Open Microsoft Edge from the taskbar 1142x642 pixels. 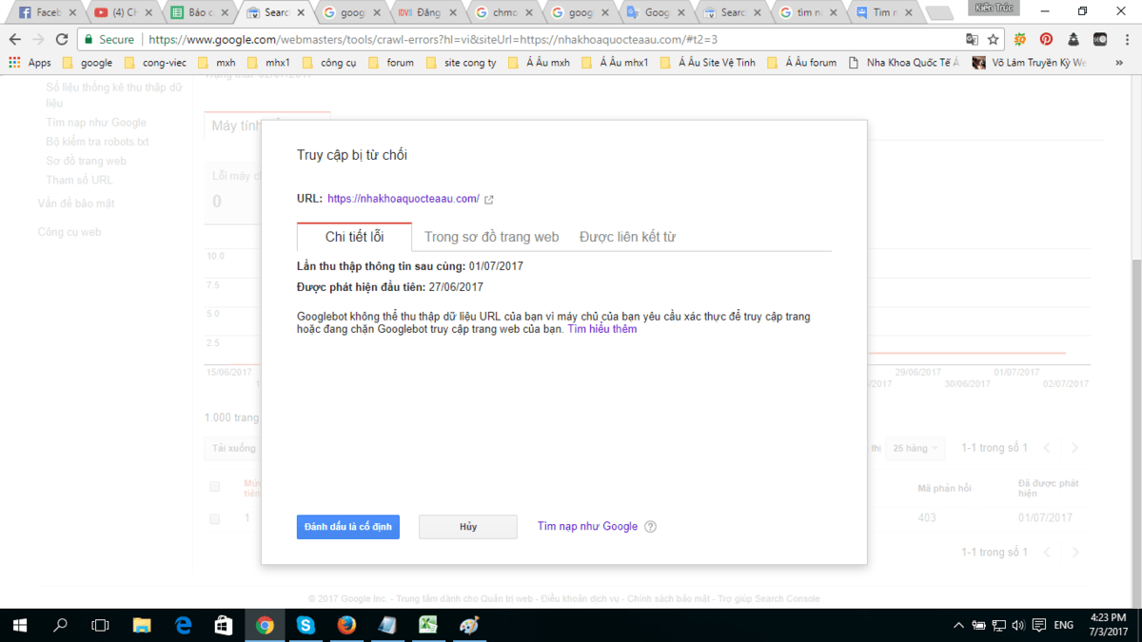tap(183, 625)
